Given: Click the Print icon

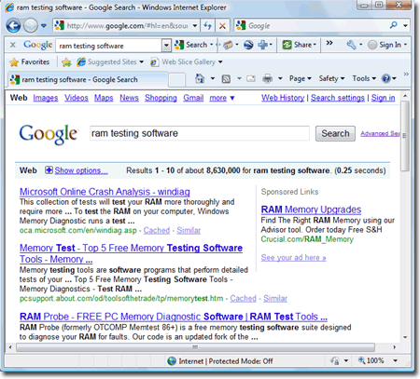Looking at the screenshot, I should click(x=267, y=79).
